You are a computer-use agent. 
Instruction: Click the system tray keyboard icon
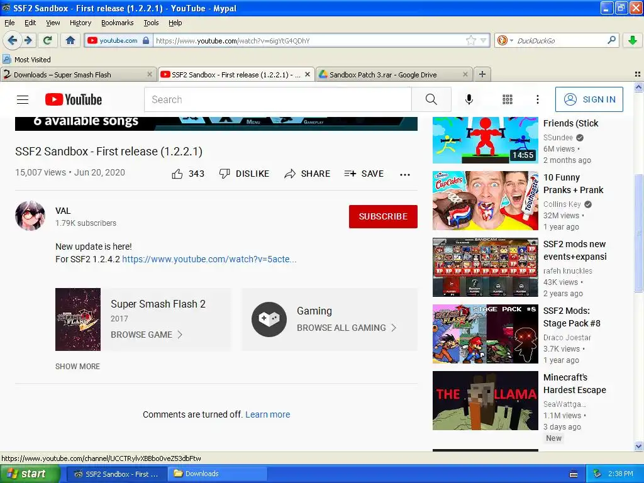(x=574, y=474)
